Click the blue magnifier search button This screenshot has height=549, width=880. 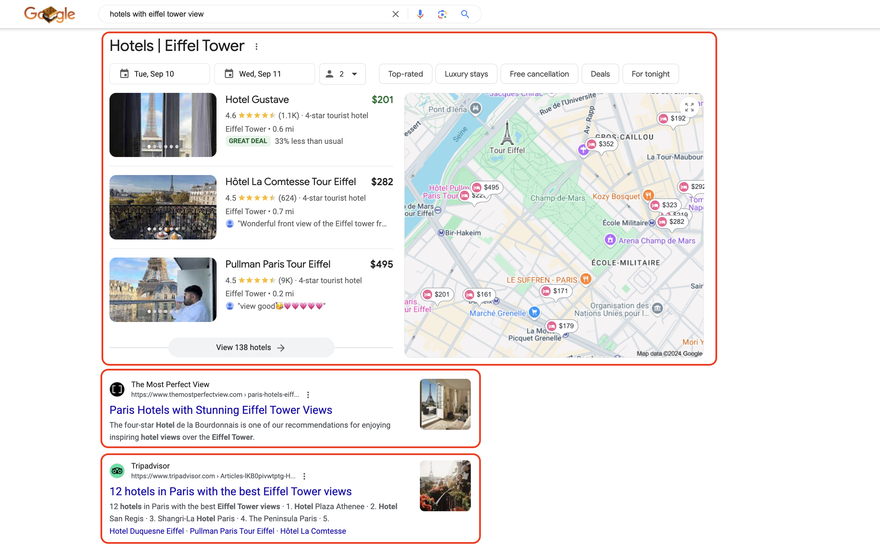(465, 14)
